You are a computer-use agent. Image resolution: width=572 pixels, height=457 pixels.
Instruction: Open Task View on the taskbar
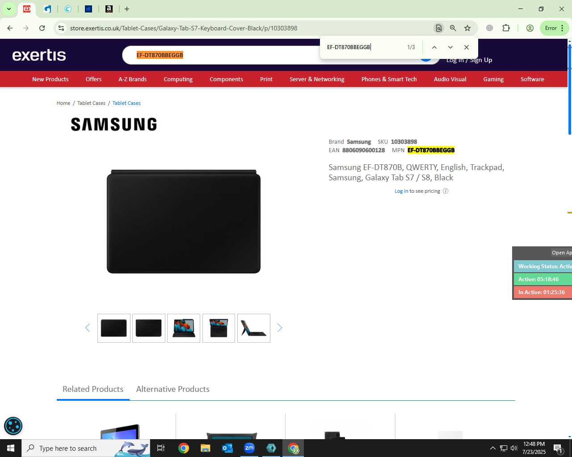pos(161,448)
